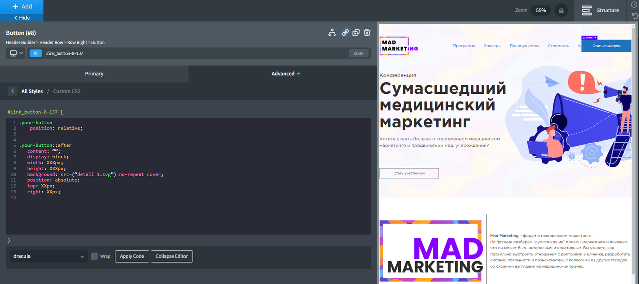The width and height of the screenshot is (639, 284).
Task: Delete the Button with trash icon
Action: click(x=367, y=33)
